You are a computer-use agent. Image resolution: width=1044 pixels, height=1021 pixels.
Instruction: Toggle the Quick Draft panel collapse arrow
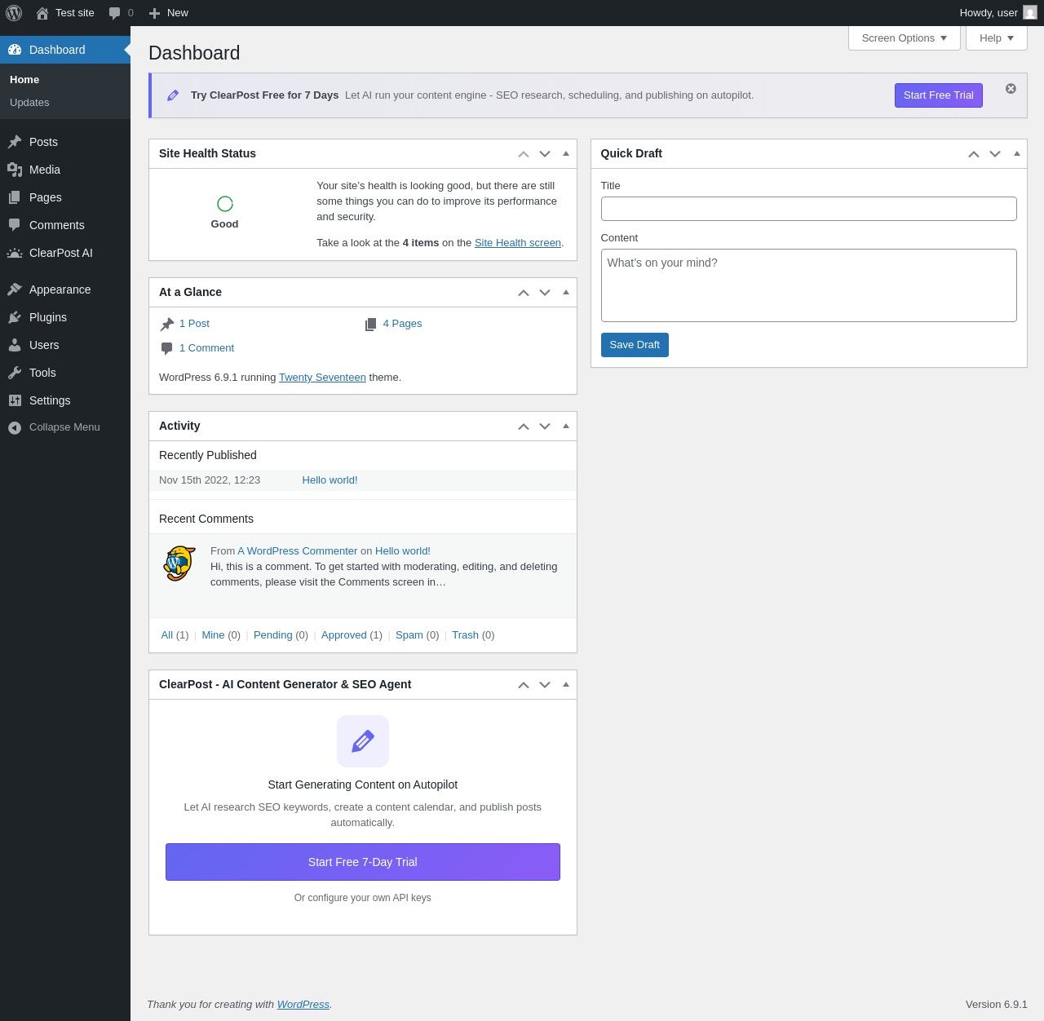click(1016, 153)
